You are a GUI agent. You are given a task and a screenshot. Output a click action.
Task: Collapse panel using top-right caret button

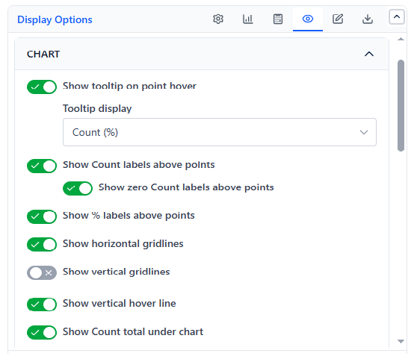(397, 17)
